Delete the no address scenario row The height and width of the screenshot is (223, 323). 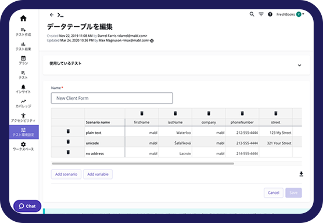coord(68,152)
